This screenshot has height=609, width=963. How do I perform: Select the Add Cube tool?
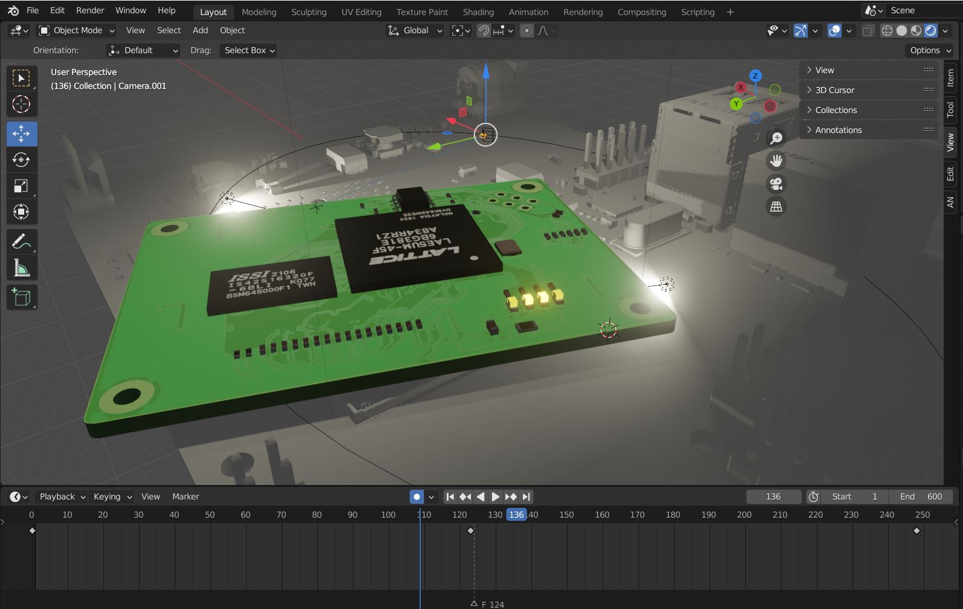point(21,297)
